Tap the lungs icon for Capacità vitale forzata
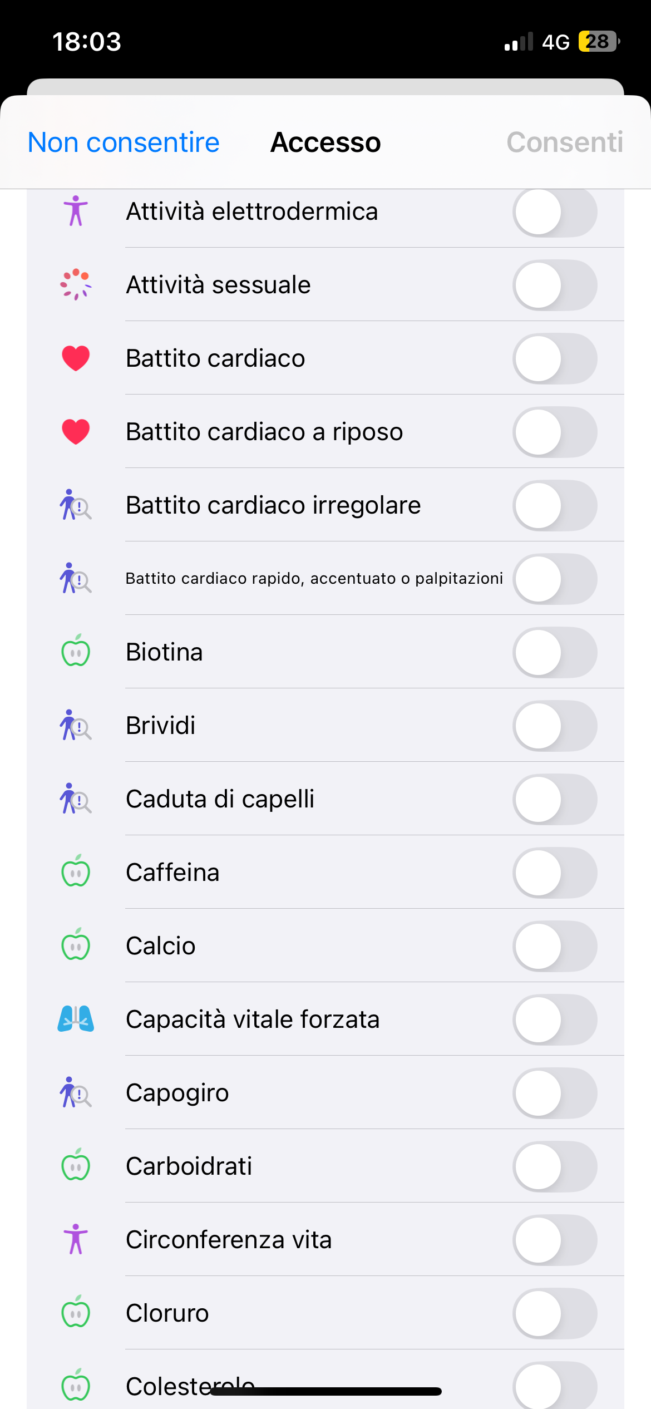Image resolution: width=651 pixels, height=1409 pixels. pyautogui.click(x=76, y=1019)
